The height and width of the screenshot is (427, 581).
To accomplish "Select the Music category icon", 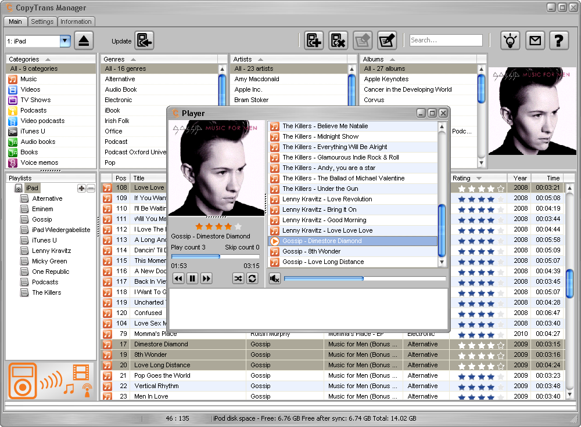I will (x=13, y=79).
